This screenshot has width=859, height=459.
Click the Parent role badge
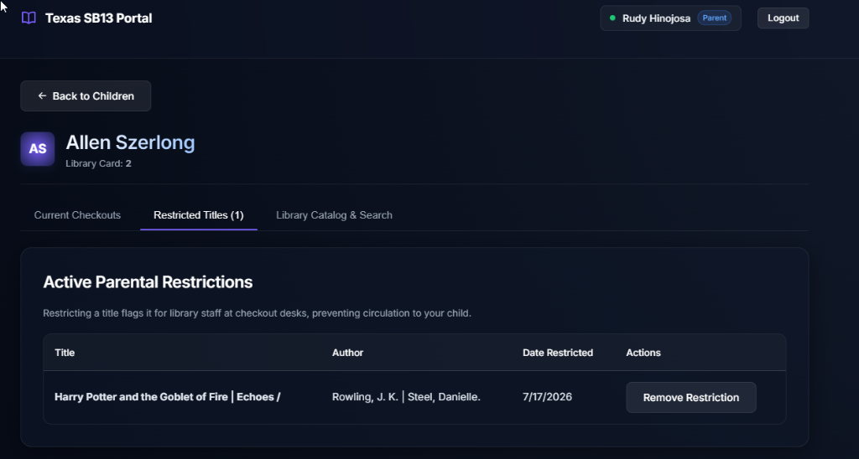tap(715, 18)
